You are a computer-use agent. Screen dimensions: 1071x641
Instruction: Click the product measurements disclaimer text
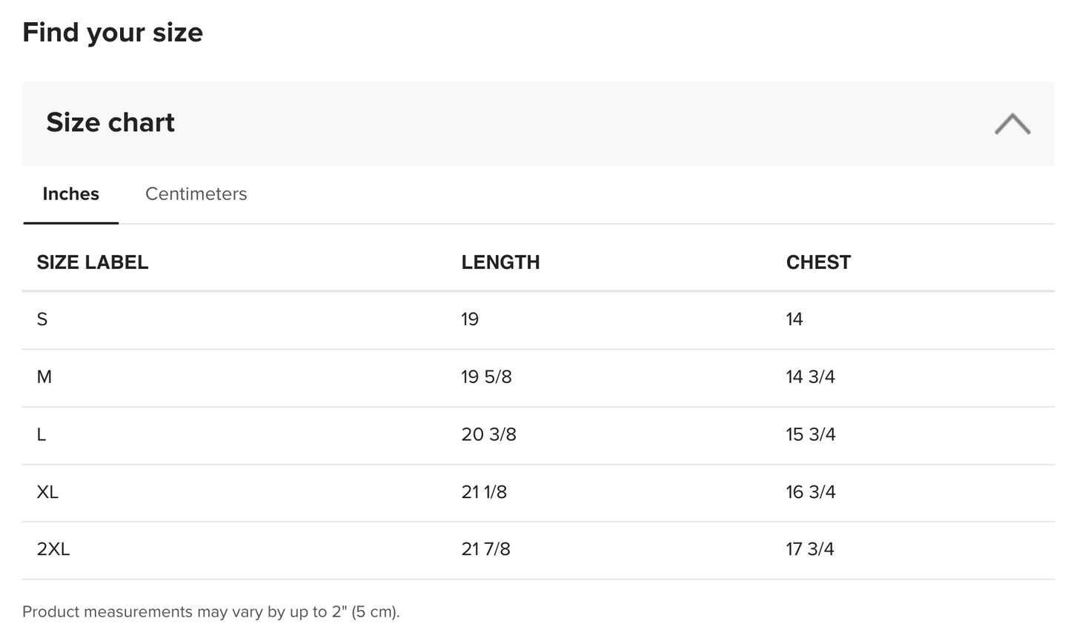(x=211, y=612)
